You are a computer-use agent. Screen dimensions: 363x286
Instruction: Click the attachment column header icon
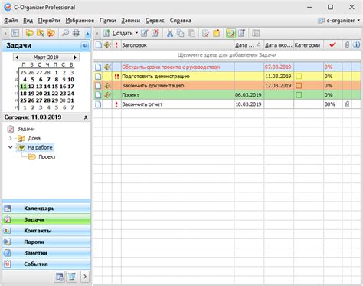[347, 45]
